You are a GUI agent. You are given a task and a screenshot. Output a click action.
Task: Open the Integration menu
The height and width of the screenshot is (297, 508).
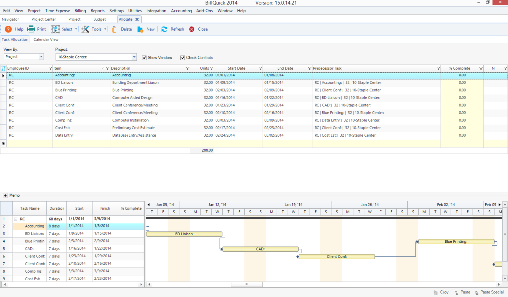pyautogui.click(x=156, y=11)
